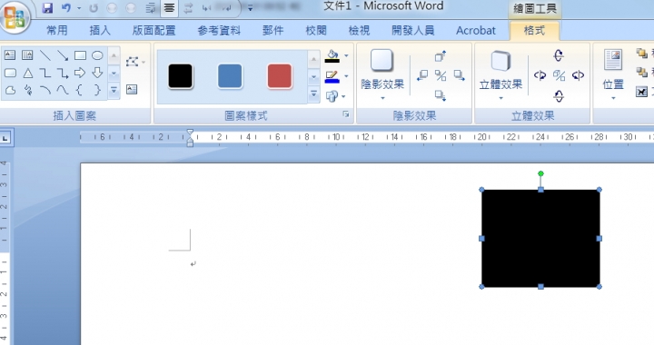The width and height of the screenshot is (654, 345).
Task: Insert the right brace shape
Action: pos(97,90)
